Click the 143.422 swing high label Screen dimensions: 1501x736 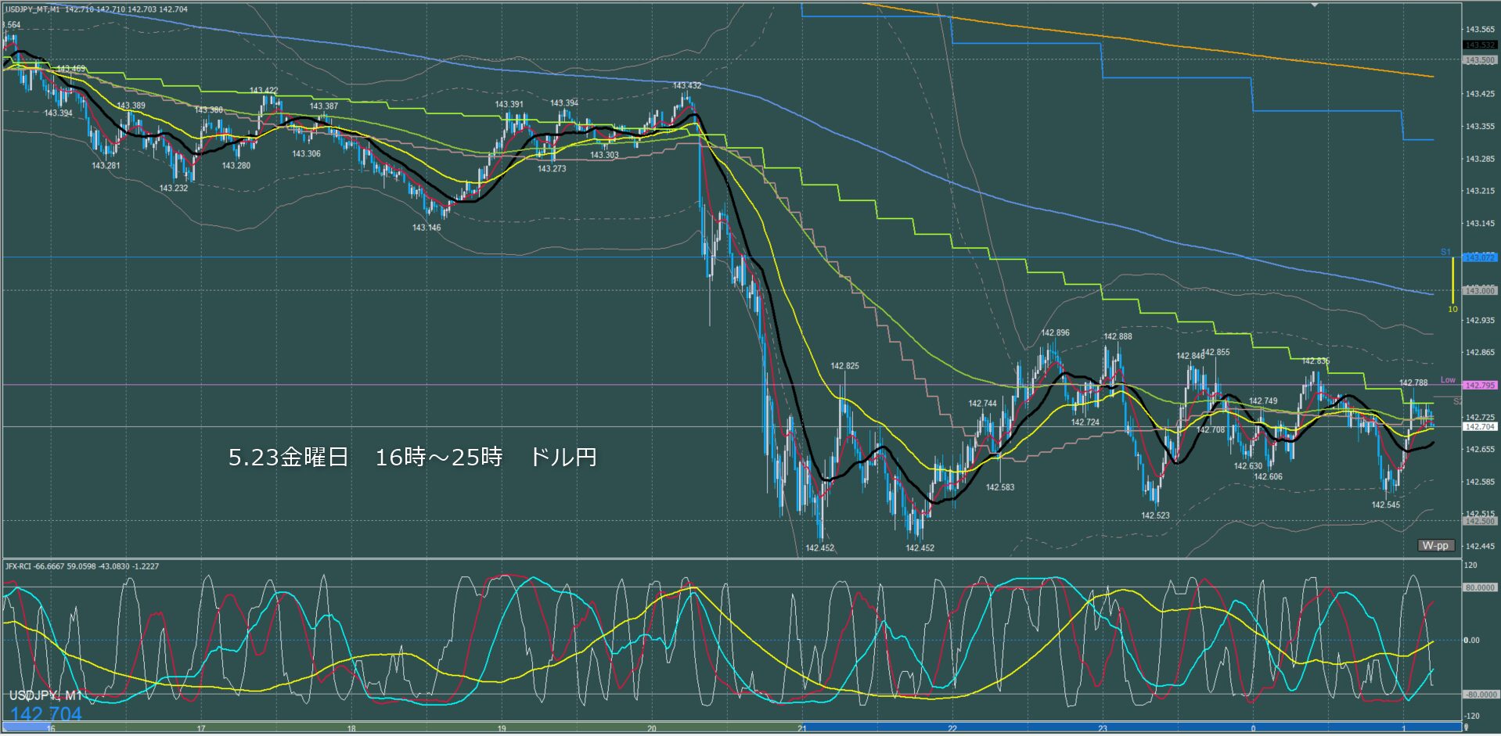pyautogui.click(x=264, y=91)
